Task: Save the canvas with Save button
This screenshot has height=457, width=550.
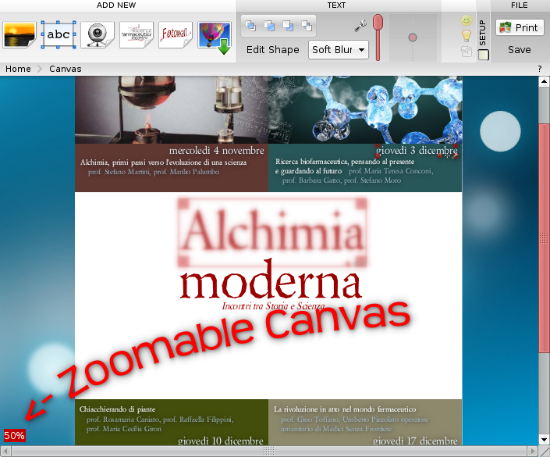Action: click(520, 49)
